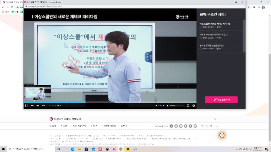Open the notification center icon
The height and width of the screenshot is (152, 271).
(267, 149)
